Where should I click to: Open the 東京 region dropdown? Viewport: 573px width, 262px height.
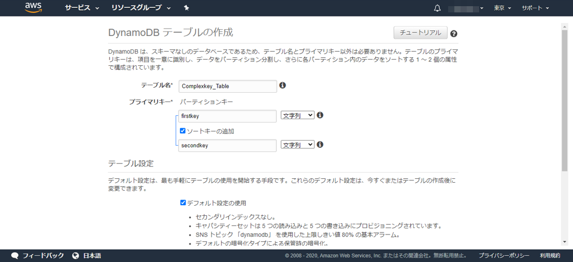tap(503, 8)
